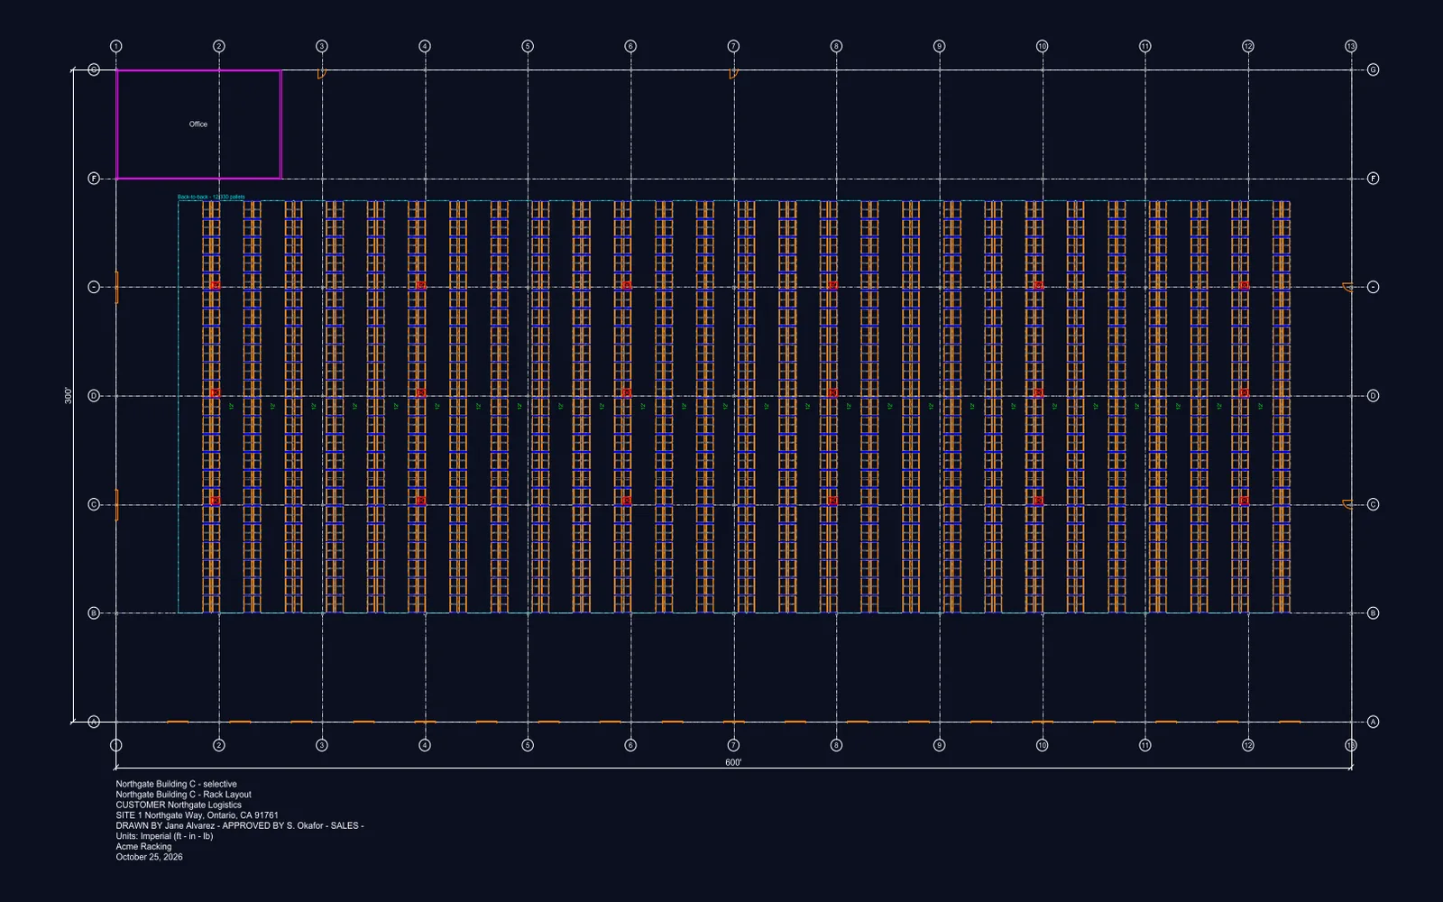Select the door swing symbol near gridline 3
The width and height of the screenshot is (1443, 902).
[321, 74]
